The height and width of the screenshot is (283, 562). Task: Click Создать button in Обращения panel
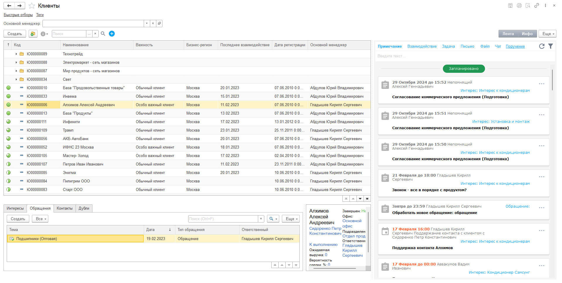coord(18,219)
